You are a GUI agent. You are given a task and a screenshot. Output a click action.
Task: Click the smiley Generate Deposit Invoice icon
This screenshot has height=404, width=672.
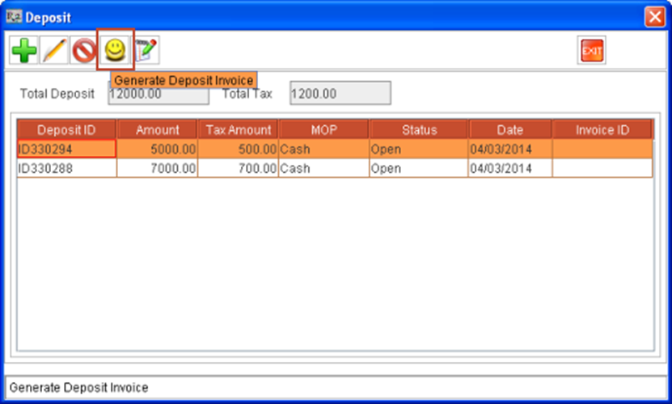(x=116, y=51)
